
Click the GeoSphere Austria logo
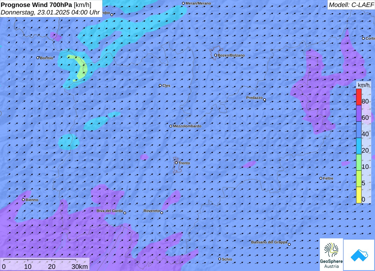tap(331, 254)
